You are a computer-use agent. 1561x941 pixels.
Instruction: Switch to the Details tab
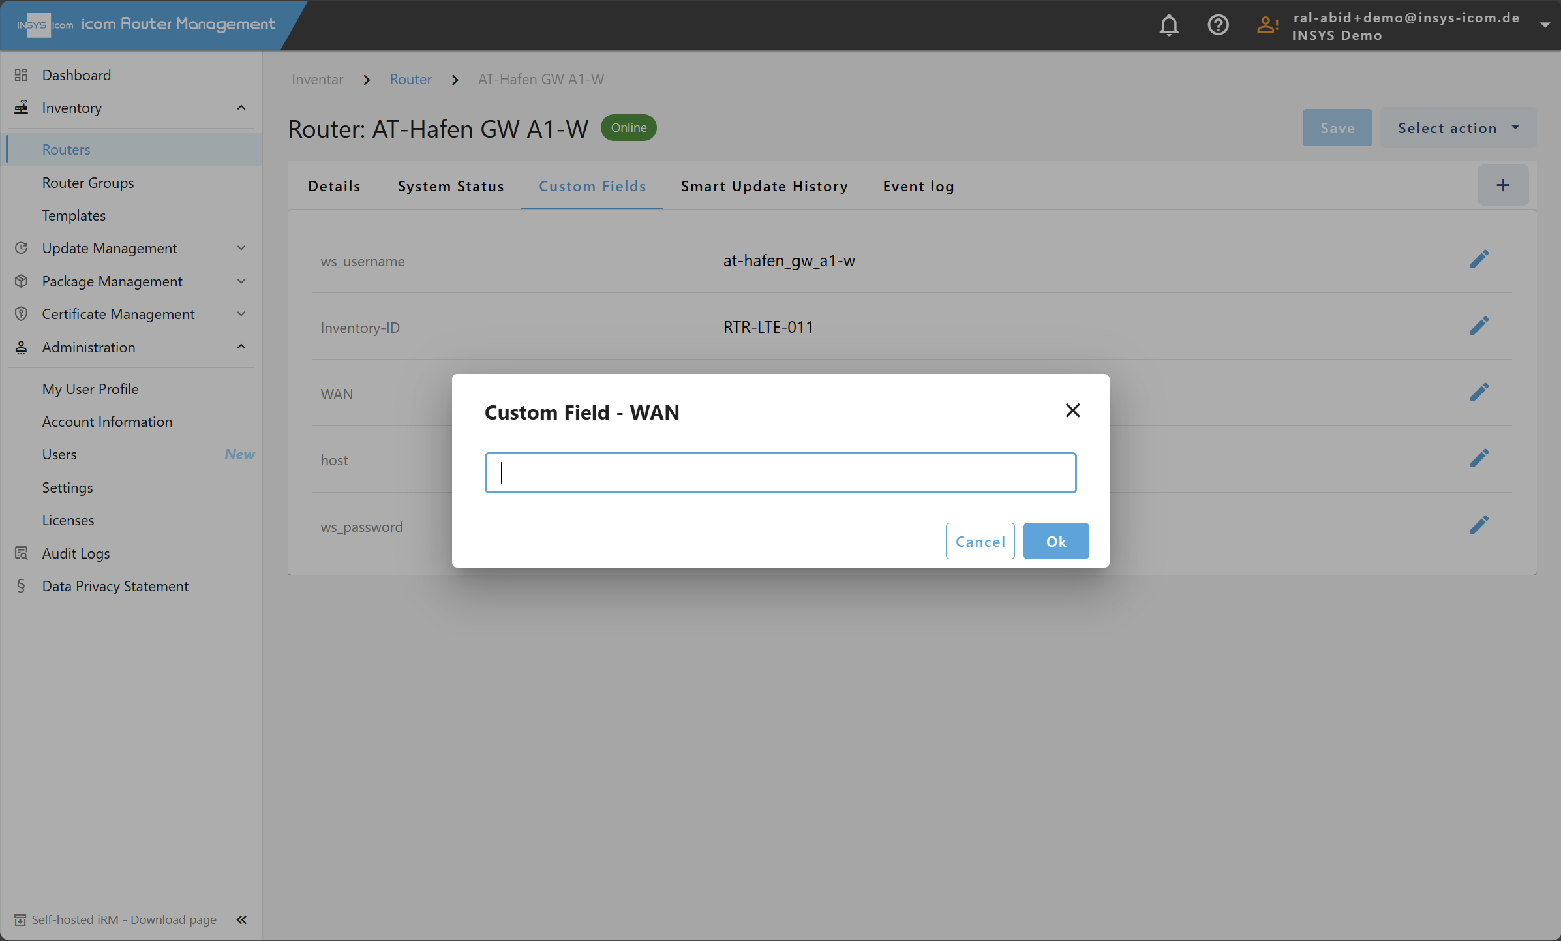[x=334, y=186]
